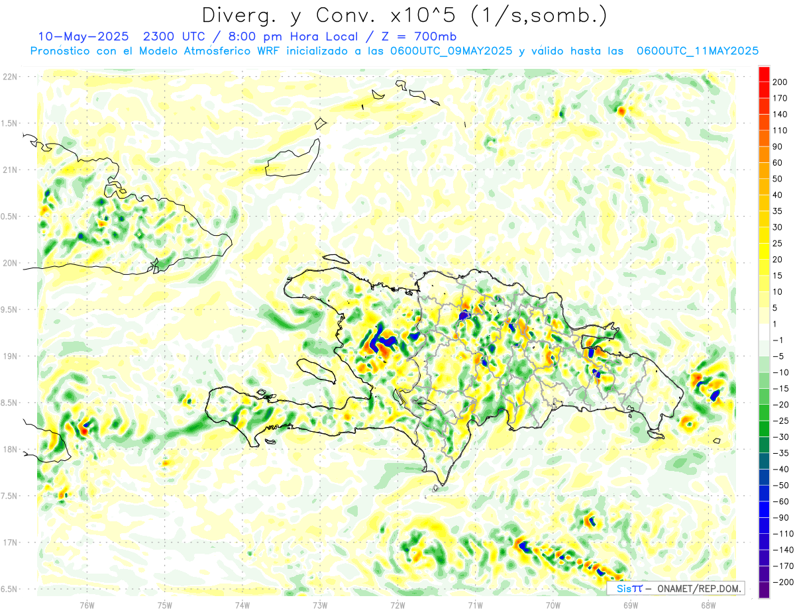The width and height of the screenshot is (795, 614).
Task: Click the white swatch between 1 and -1
Action: (x=765, y=332)
